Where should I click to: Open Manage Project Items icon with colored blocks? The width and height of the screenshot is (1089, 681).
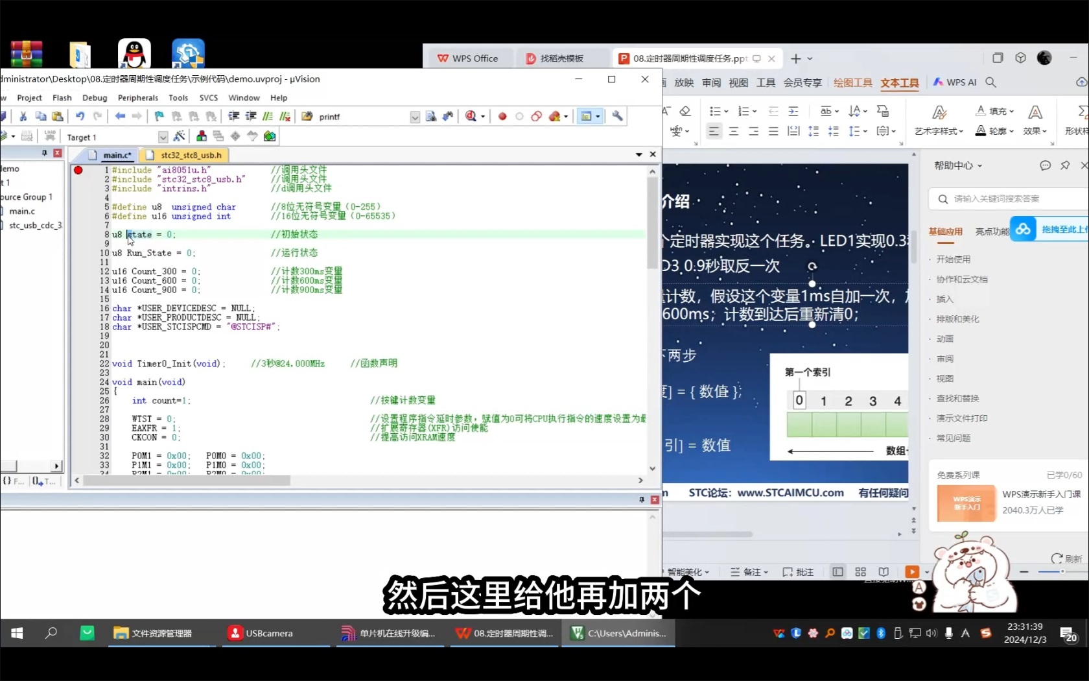tap(202, 136)
